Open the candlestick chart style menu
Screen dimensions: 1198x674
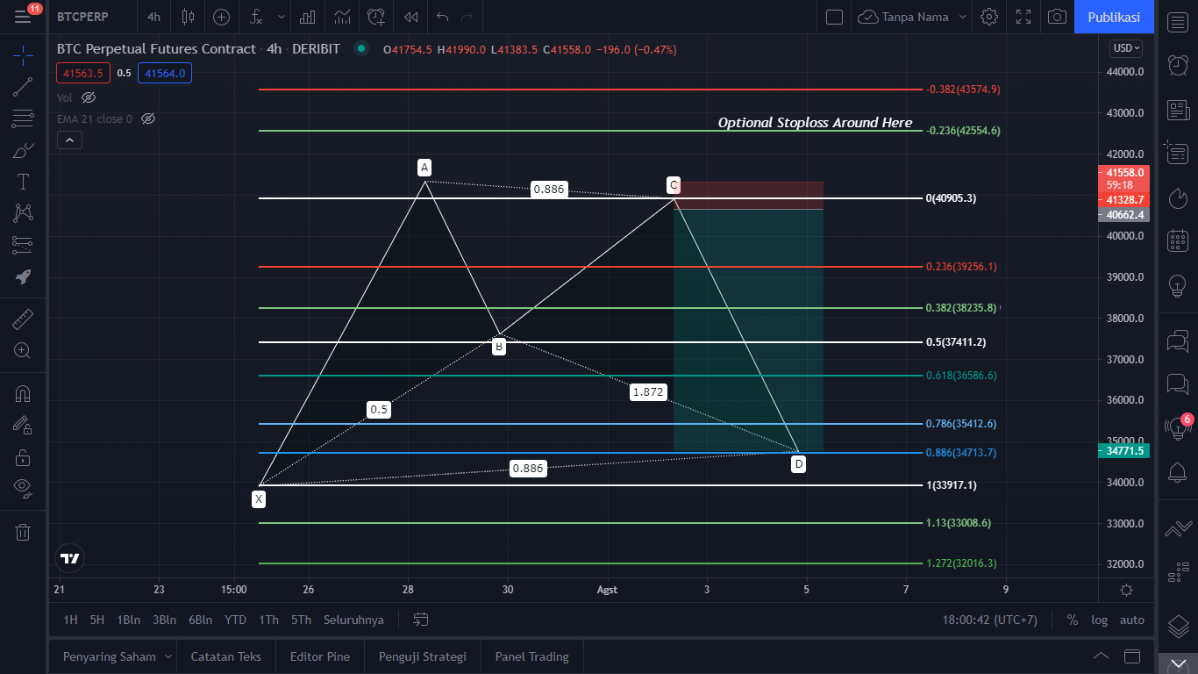[x=188, y=17]
